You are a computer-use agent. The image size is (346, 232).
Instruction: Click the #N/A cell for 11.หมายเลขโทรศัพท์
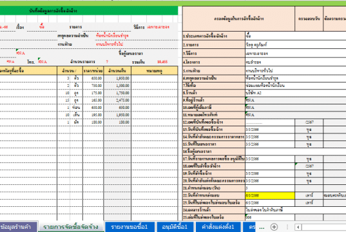296,115
